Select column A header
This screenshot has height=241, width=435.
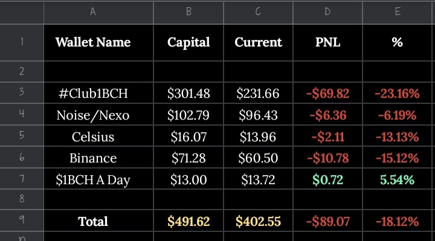[98, 12]
